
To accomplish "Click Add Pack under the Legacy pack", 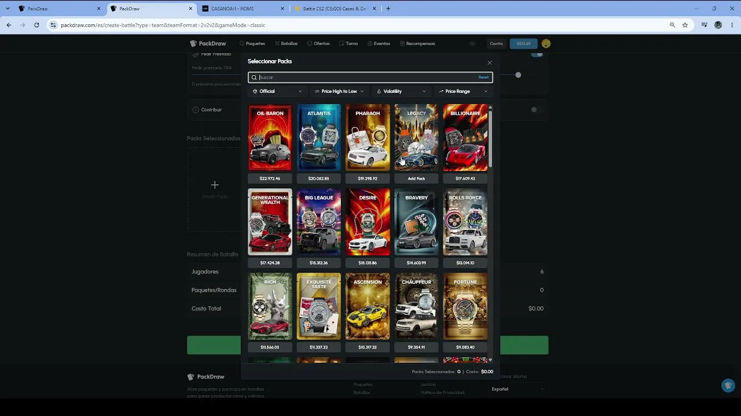I will (416, 179).
